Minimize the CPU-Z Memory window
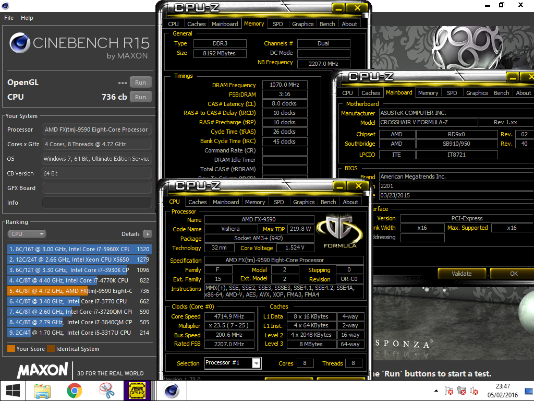 click(x=338, y=8)
